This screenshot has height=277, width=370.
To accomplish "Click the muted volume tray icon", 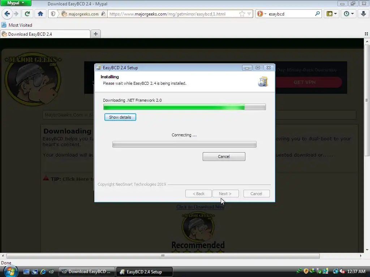I will tap(342, 271).
